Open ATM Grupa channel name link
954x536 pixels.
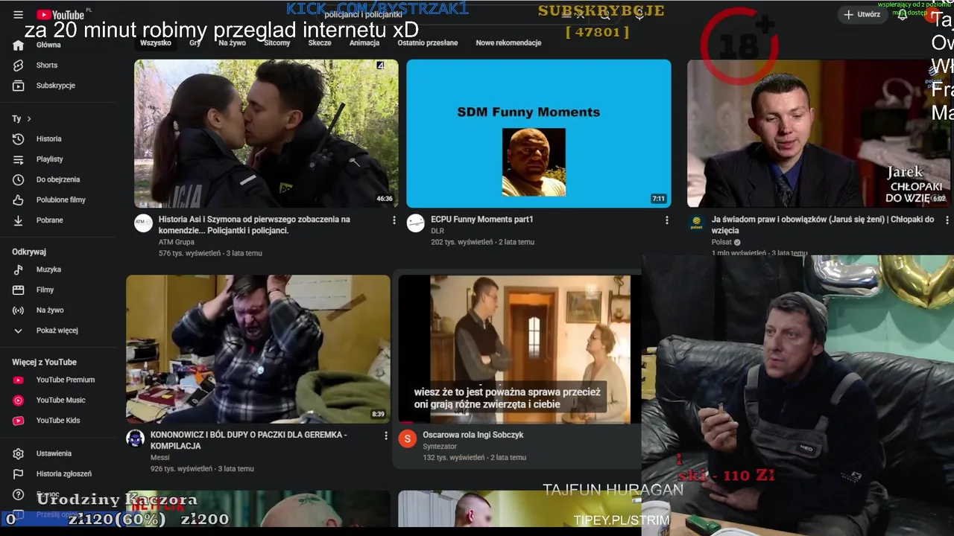tap(177, 242)
